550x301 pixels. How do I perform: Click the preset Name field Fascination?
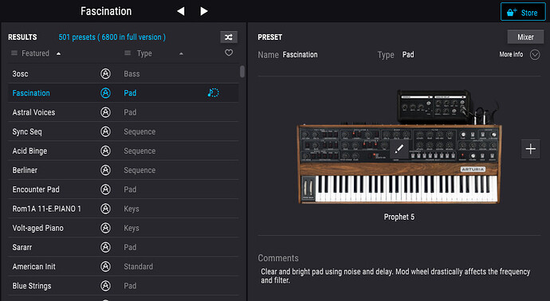click(x=300, y=55)
